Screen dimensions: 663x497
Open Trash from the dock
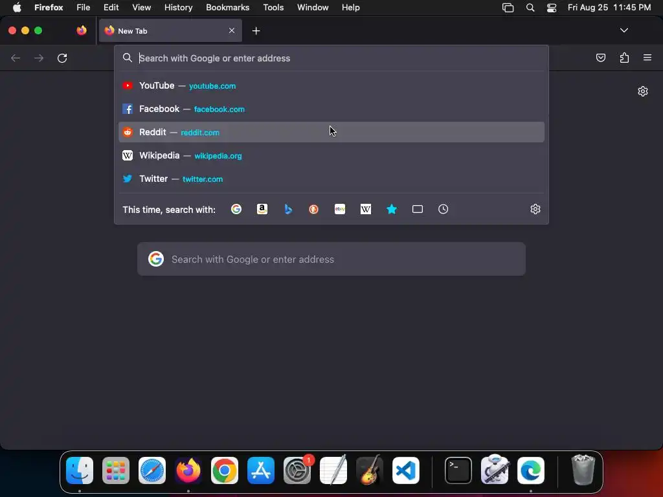583,470
